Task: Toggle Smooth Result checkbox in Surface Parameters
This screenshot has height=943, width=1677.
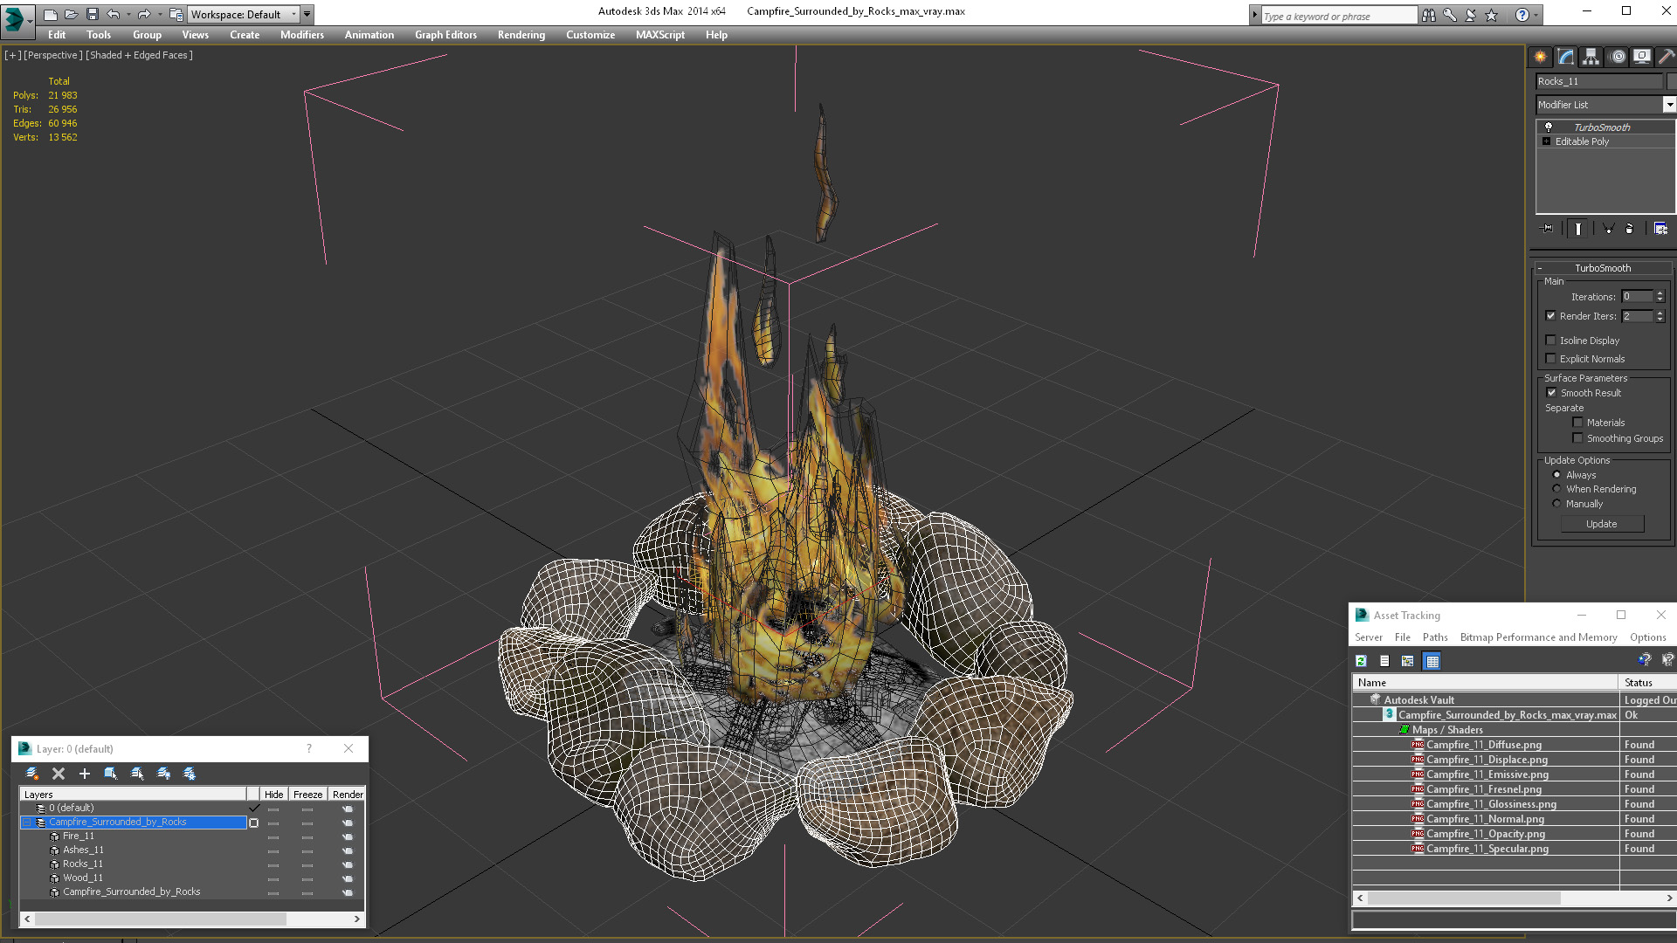Action: tap(1553, 393)
